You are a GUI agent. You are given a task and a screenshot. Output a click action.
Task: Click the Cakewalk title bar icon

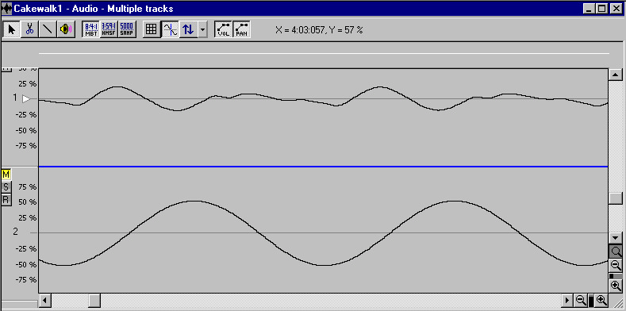click(x=7, y=9)
